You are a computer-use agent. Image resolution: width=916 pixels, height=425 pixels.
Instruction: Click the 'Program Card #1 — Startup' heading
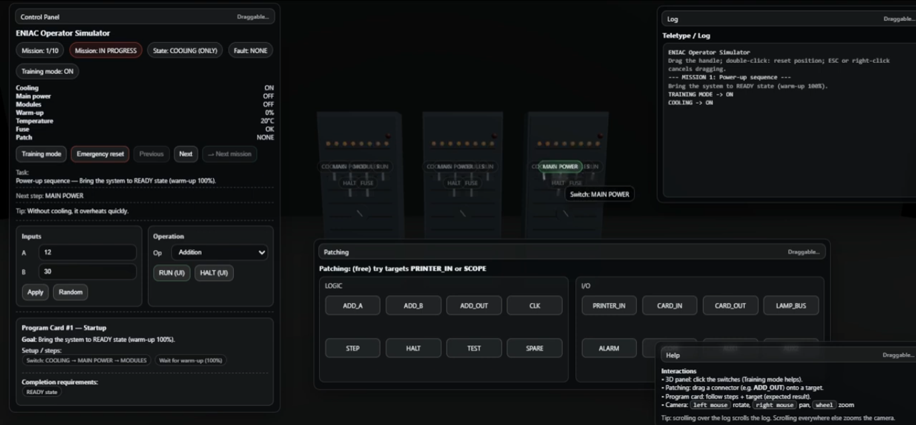pos(64,328)
